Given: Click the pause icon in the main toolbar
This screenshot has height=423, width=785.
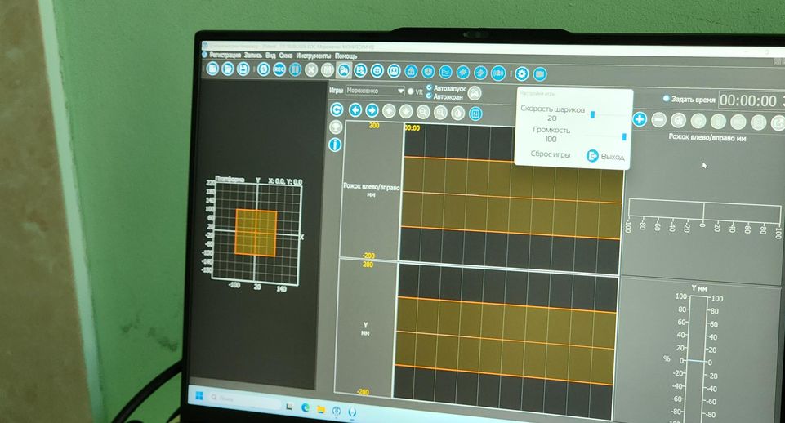Looking at the screenshot, I should pyautogui.click(x=296, y=69).
